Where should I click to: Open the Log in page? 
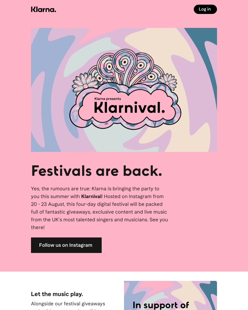[x=205, y=9]
